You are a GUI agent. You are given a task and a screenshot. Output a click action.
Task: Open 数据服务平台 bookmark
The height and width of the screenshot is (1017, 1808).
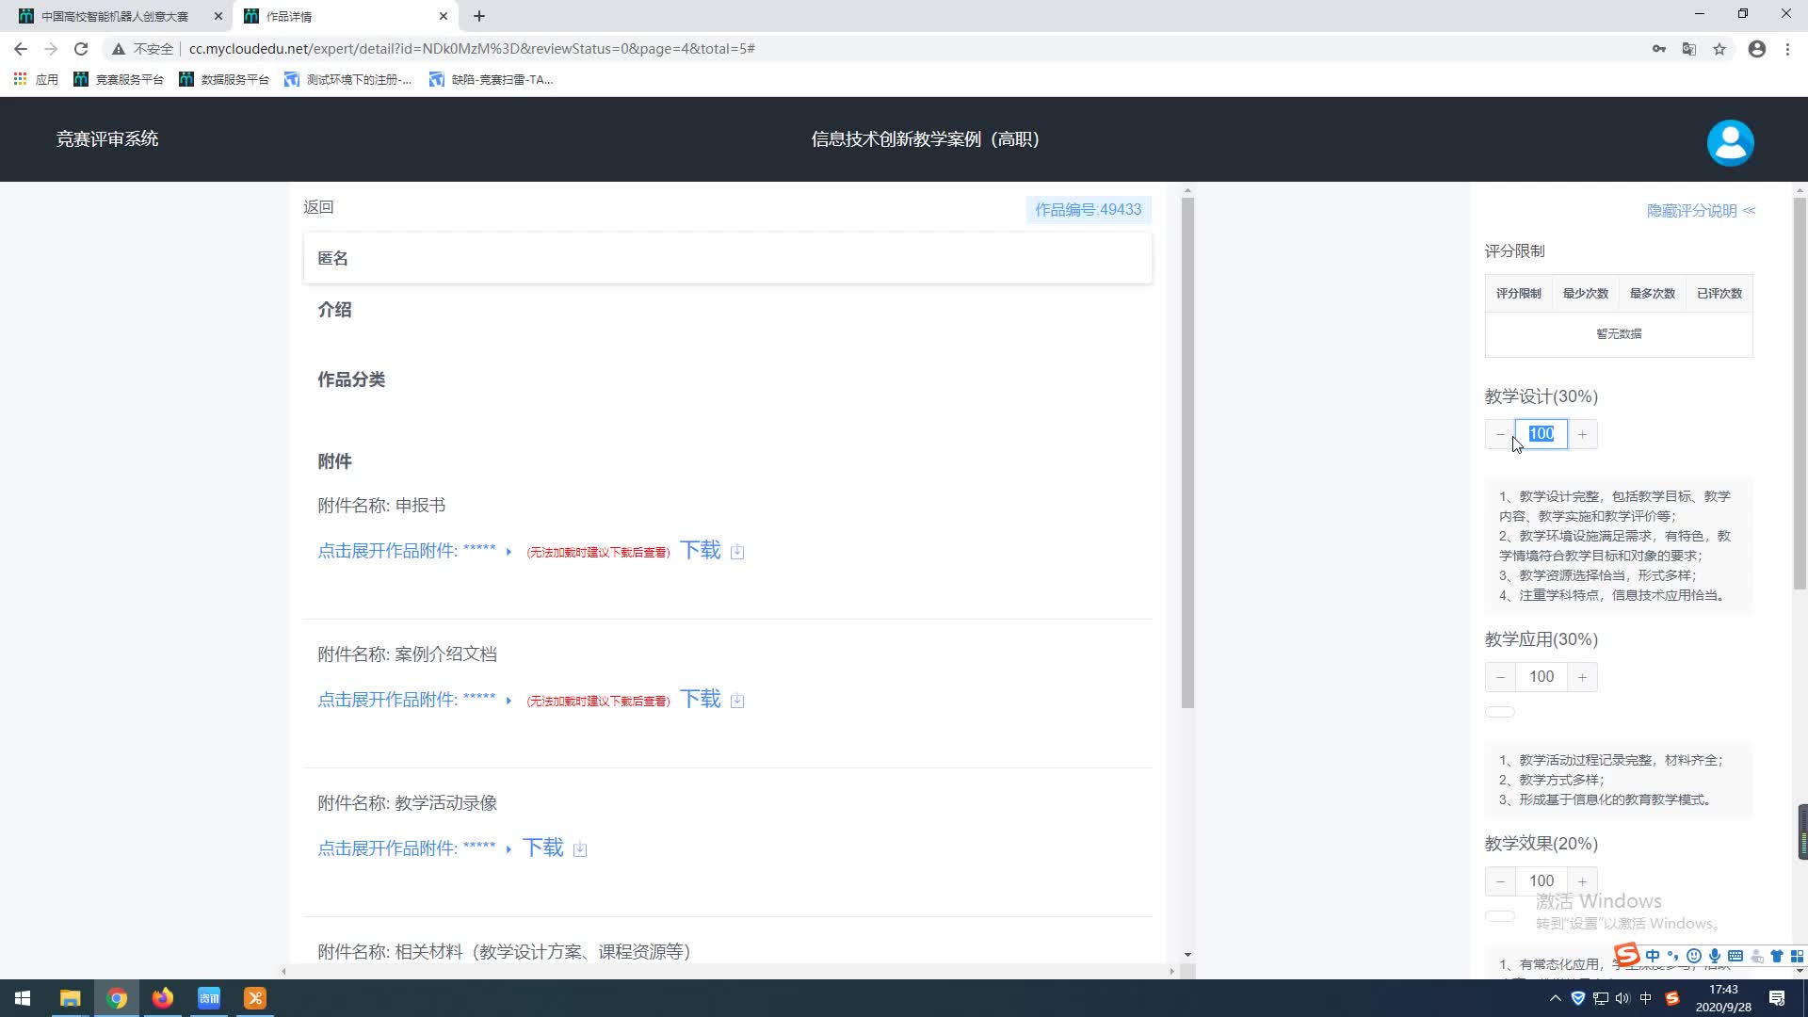point(224,79)
